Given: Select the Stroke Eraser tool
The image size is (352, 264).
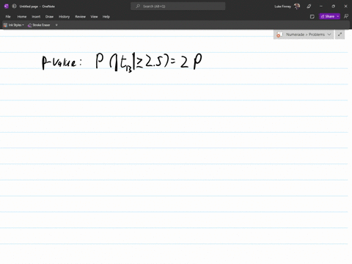Looking at the screenshot, I should click(39, 25).
